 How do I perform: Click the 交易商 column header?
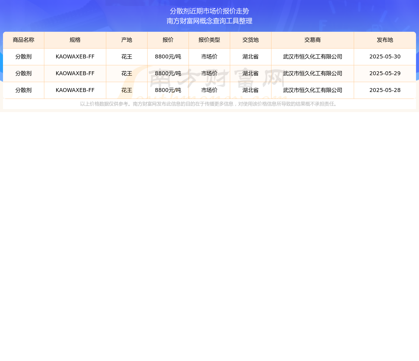313,40
